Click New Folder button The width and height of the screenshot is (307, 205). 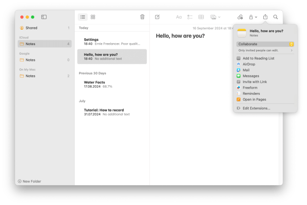point(30,182)
